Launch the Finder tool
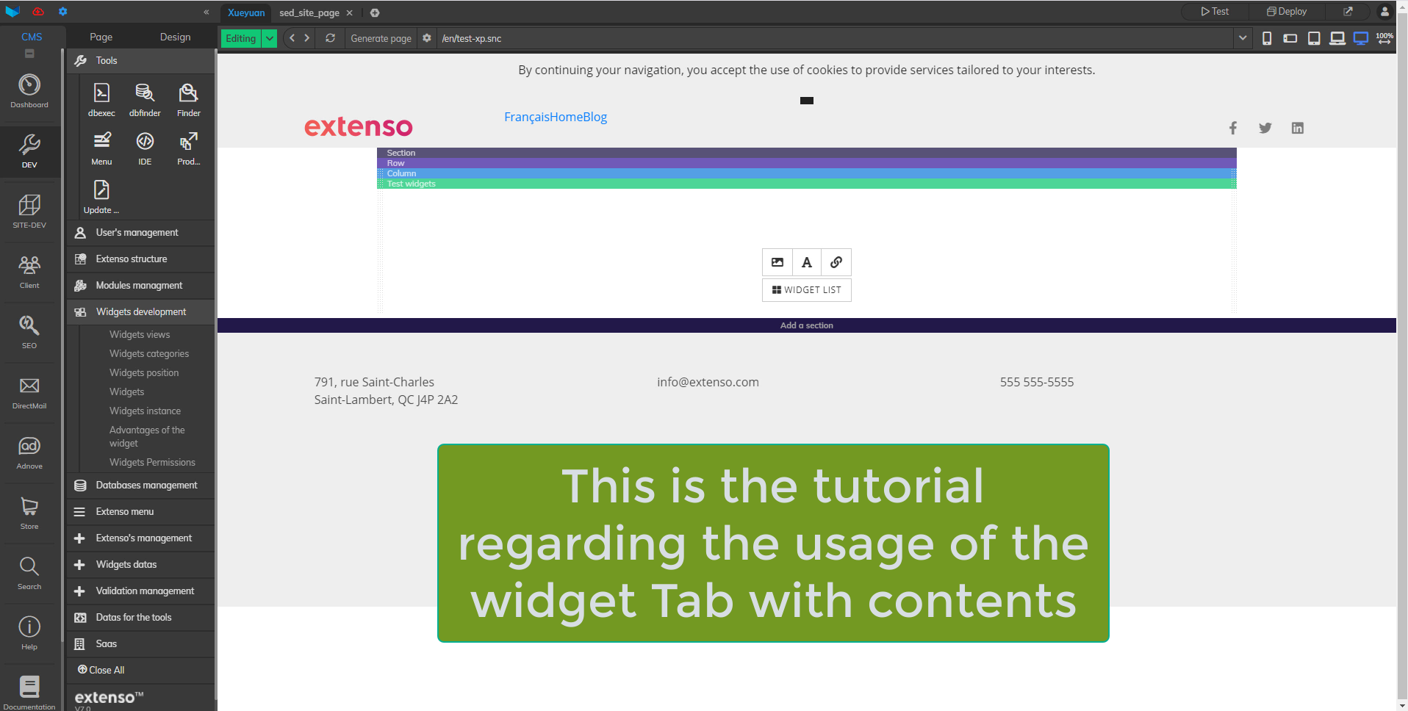 [188, 100]
